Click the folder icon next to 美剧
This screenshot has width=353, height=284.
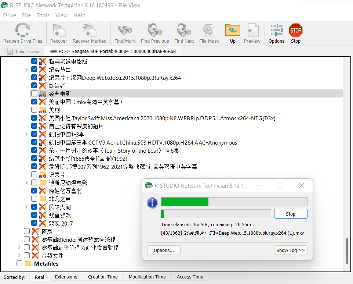tap(43, 110)
